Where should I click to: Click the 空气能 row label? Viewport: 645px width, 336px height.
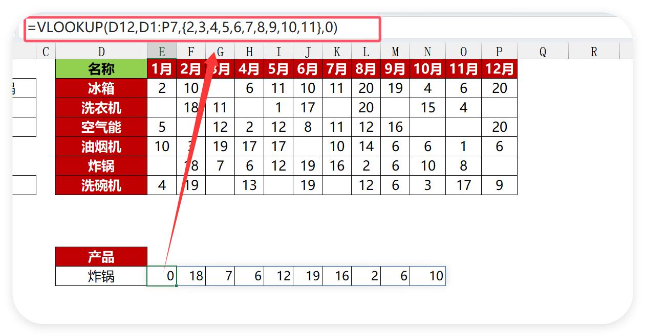101,127
